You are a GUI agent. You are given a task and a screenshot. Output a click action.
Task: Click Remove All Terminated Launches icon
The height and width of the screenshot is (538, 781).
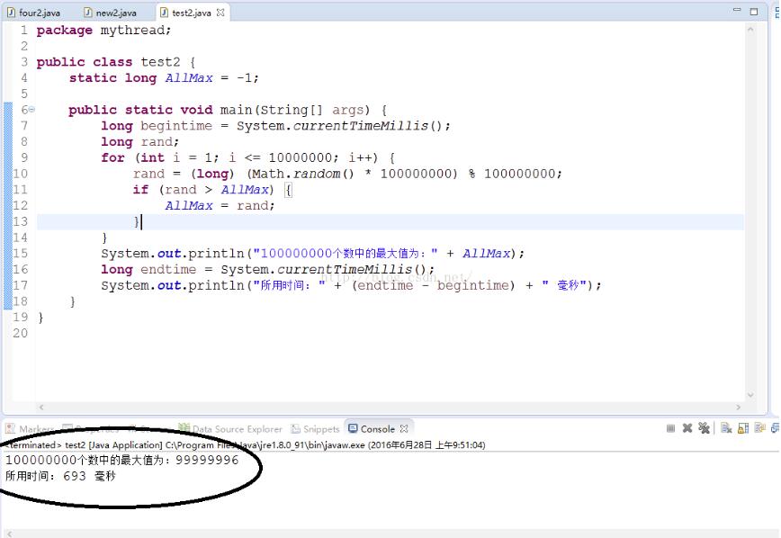click(704, 428)
